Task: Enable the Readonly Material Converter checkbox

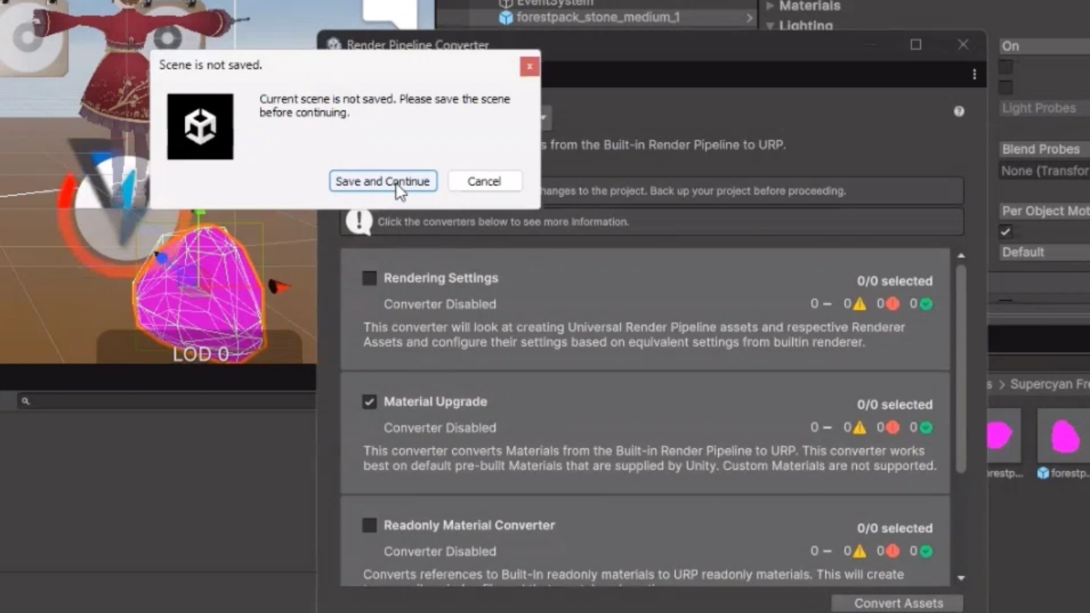Action: [x=369, y=525]
